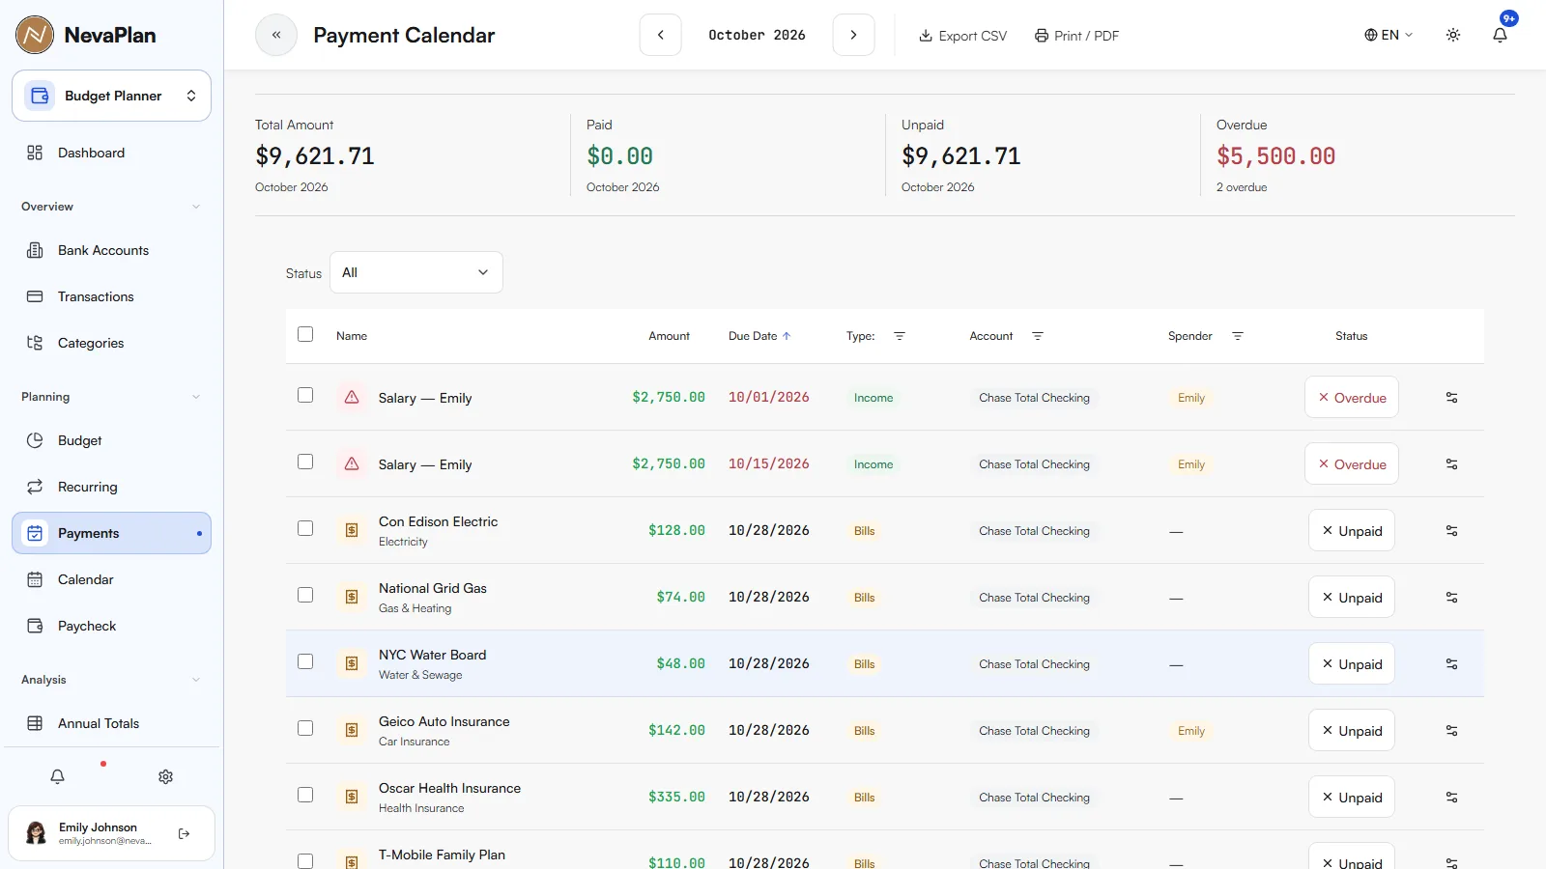
Task: Go to next month arrow
Action: [x=853, y=35]
